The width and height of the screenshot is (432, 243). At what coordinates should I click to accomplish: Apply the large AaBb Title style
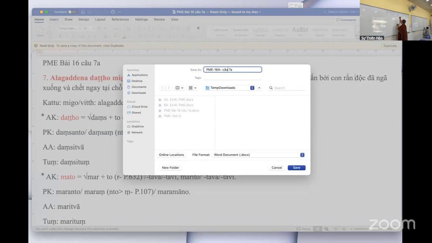point(300,31)
